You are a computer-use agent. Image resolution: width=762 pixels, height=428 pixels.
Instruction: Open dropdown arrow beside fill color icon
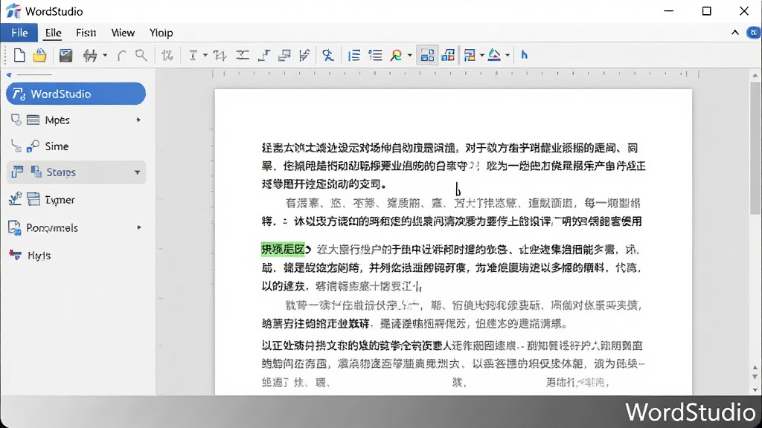[508, 55]
